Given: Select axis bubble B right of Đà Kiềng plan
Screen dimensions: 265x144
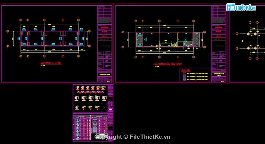Looking at the screenshot, I should pos(90,46).
